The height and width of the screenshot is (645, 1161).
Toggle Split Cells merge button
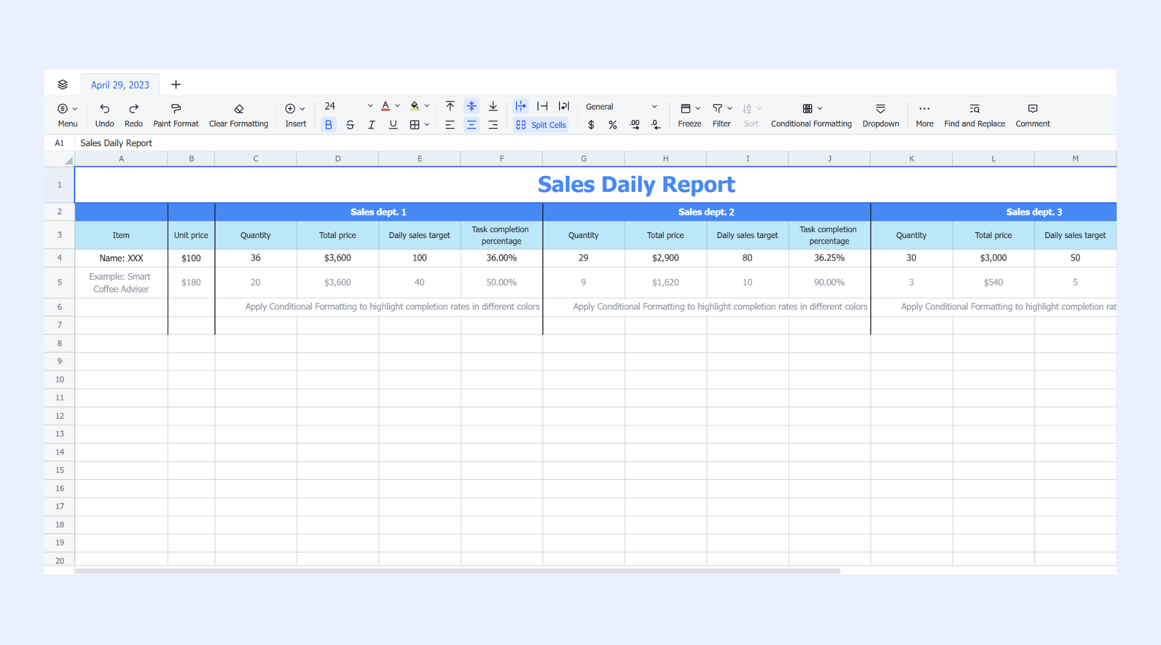[x=541, y=125]
